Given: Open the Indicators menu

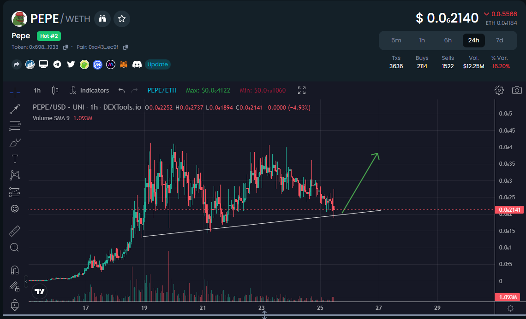Looking at the screenshot, I should click(x=89, y=90).
